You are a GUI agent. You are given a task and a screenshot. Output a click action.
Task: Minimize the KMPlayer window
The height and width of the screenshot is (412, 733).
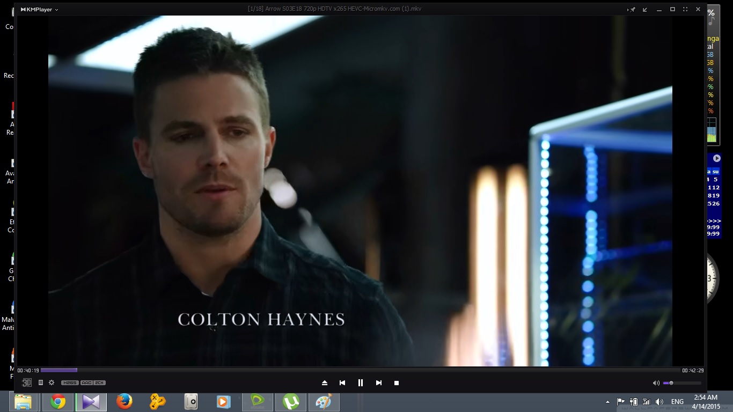(659, 10)
